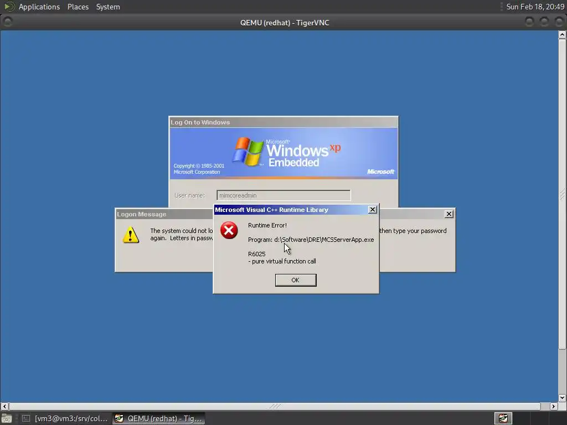
Task: Open the Places menu
Action: (x=78, y=7)
